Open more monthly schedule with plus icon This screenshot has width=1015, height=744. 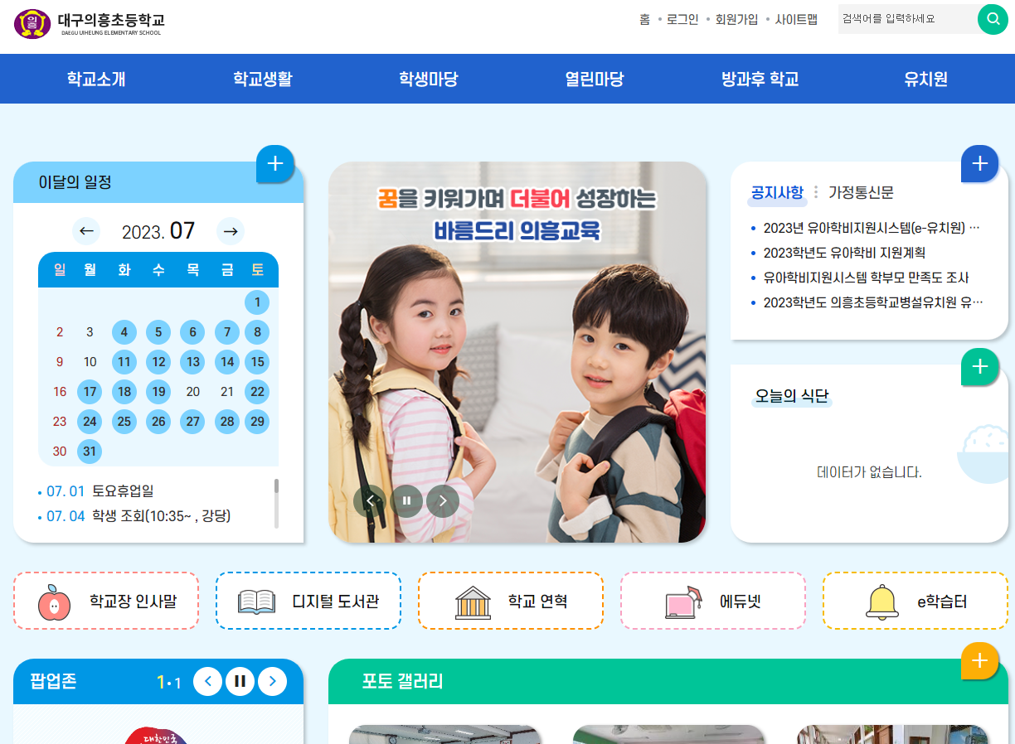(x=275, y=163)
